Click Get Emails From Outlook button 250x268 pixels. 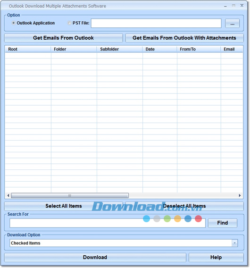click(x=63, y=38)
